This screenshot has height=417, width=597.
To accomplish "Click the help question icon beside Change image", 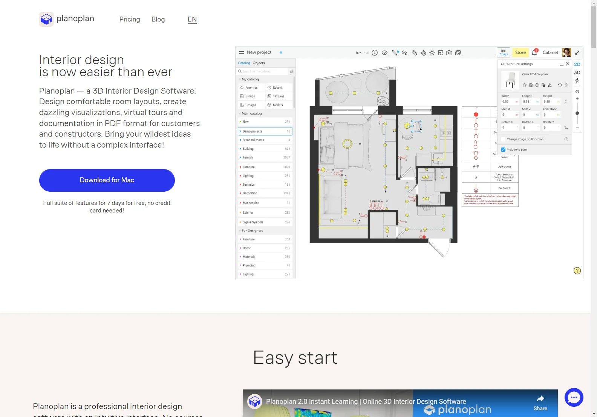I will tap(566, 139).
